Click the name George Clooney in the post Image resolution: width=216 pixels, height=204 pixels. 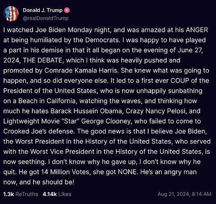pyautogui.click(x=106, y=121)
